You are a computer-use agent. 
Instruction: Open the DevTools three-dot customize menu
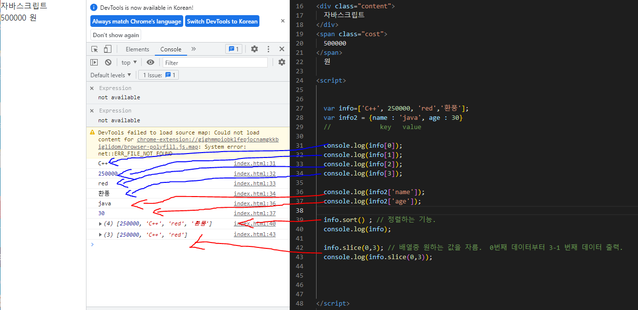tap(268, 49)
